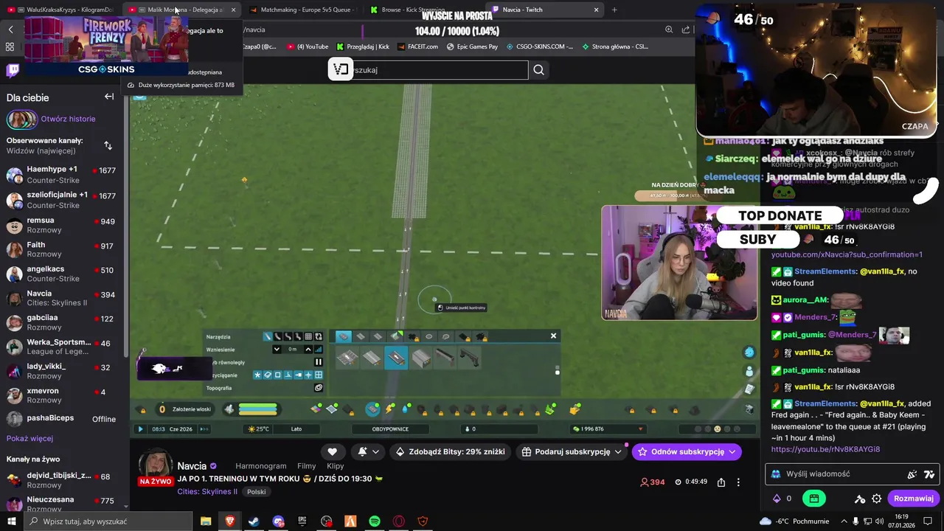Click the road panel scroll dots
Viewport: 944px width, 531px height.
point(557,369)
